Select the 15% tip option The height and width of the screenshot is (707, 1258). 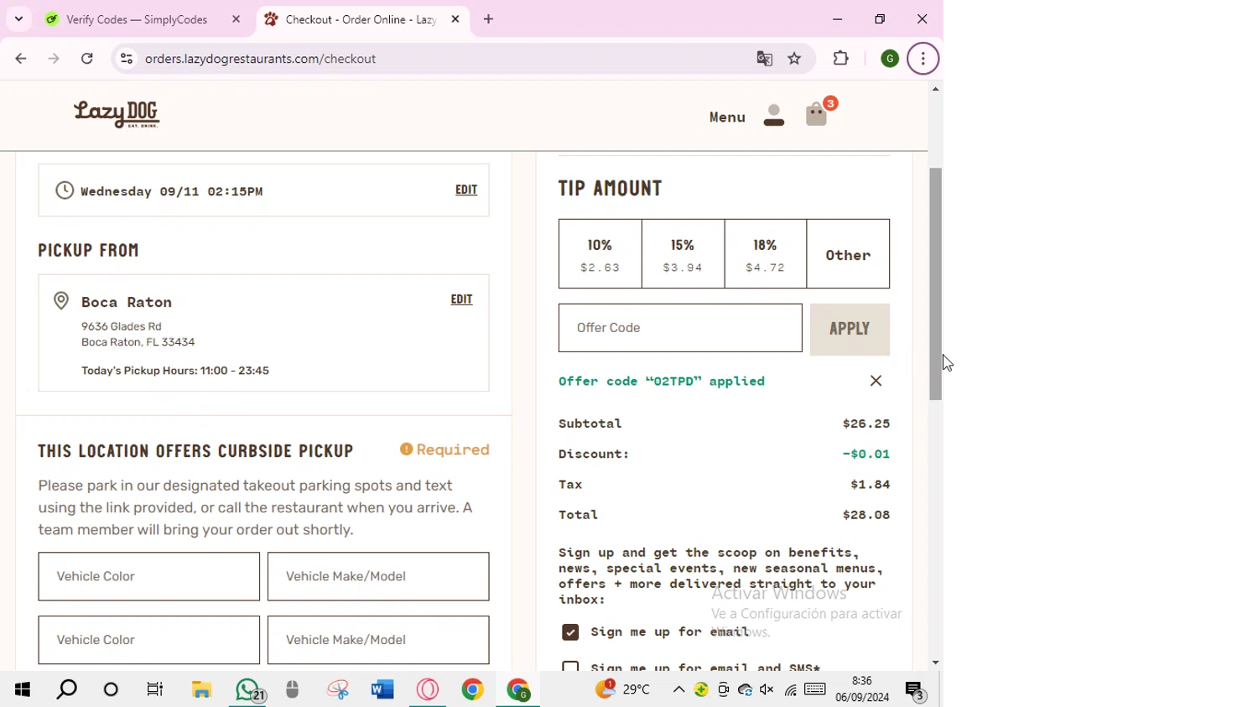[x=683, y=254]
